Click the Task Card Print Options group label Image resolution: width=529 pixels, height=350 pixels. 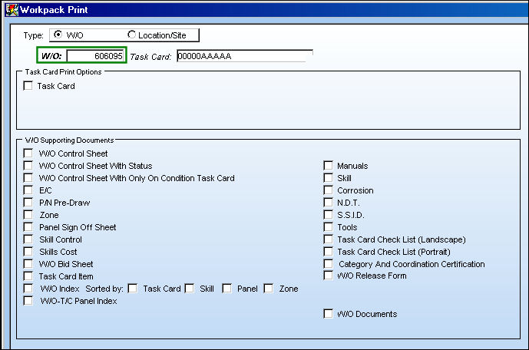pos(63,72)
